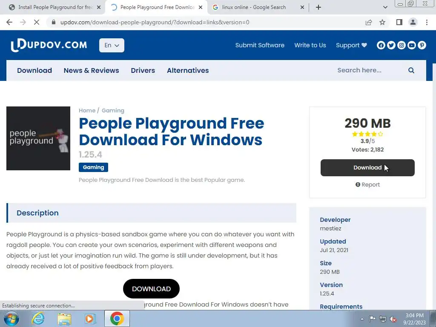
Task: Switch to linux online Google Search tab
Action: click(x=254, y=7)
